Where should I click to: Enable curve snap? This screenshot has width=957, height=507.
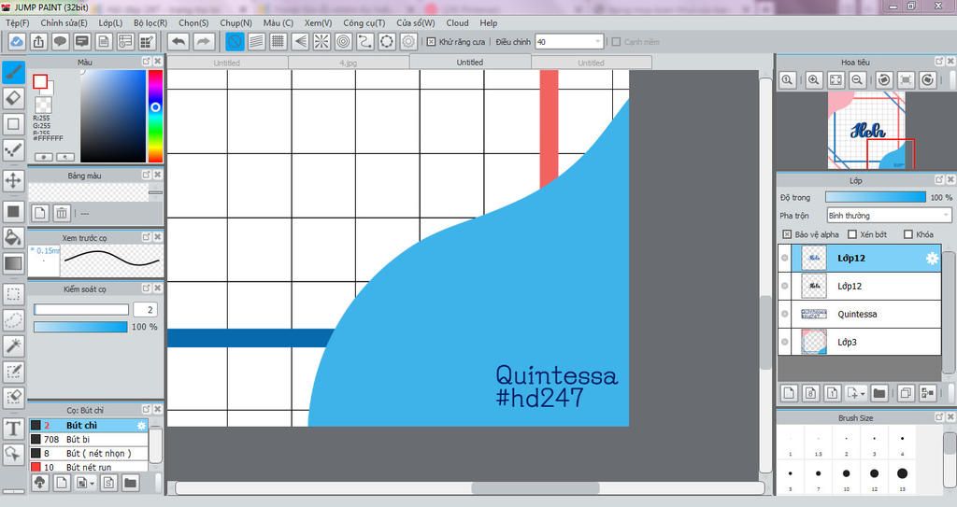click(x=365, y=41)
